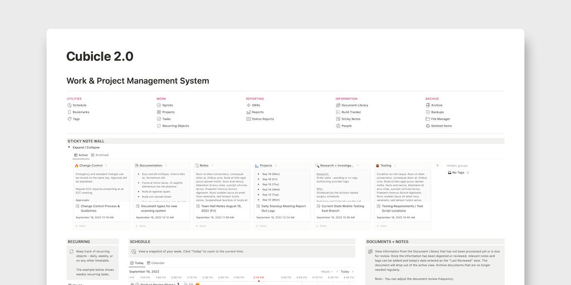The width and height of the screenshot is (571, 285).
Task: Open the Status Reports link
Action: pos(263,119)
